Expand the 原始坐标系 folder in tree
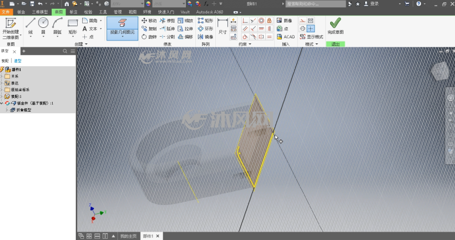Image resolution: width=455 pixels, height=240 pixels. click(x=2, y=89)
